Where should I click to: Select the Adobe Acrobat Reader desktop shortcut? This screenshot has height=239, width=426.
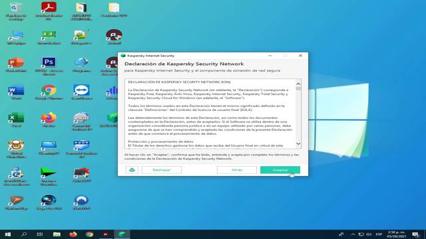49,11
